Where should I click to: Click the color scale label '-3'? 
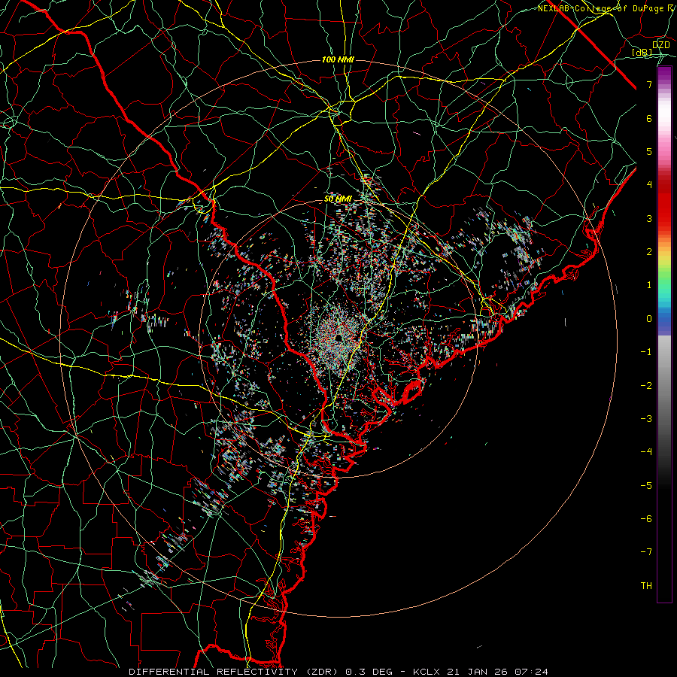646,419
